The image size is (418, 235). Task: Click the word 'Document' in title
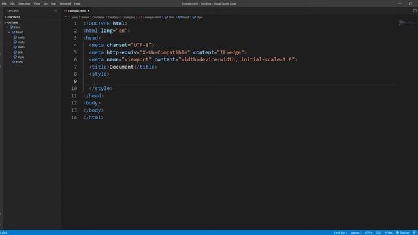(x=121, y=67)
